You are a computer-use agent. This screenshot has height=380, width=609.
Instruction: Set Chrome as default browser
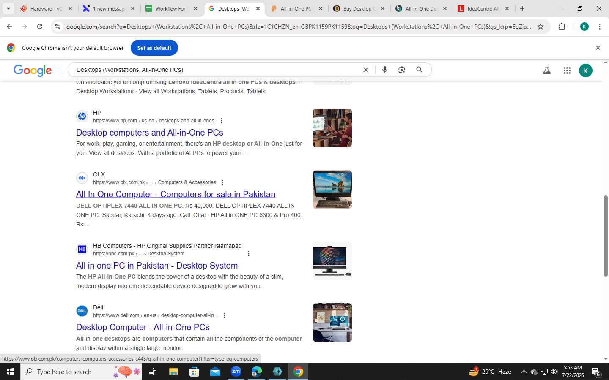(x=154, y=48)
